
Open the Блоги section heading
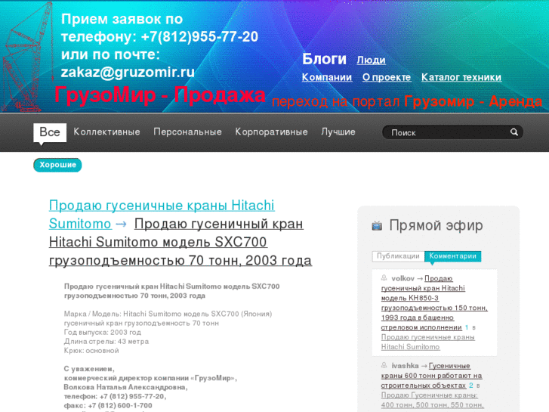point(324,59)
